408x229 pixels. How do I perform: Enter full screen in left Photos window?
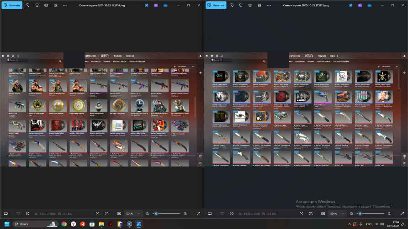pyautogui.click(x=198, y=213)
